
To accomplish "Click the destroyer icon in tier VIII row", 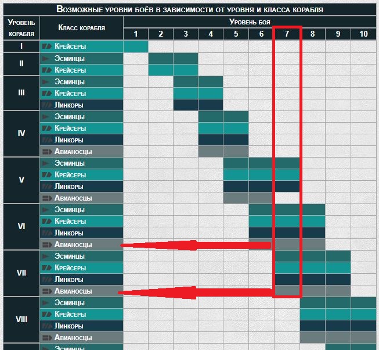I will [45, 302].
